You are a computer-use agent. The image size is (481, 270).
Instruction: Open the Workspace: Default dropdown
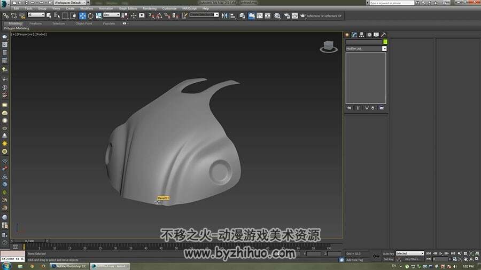click(x=71, y=3)
